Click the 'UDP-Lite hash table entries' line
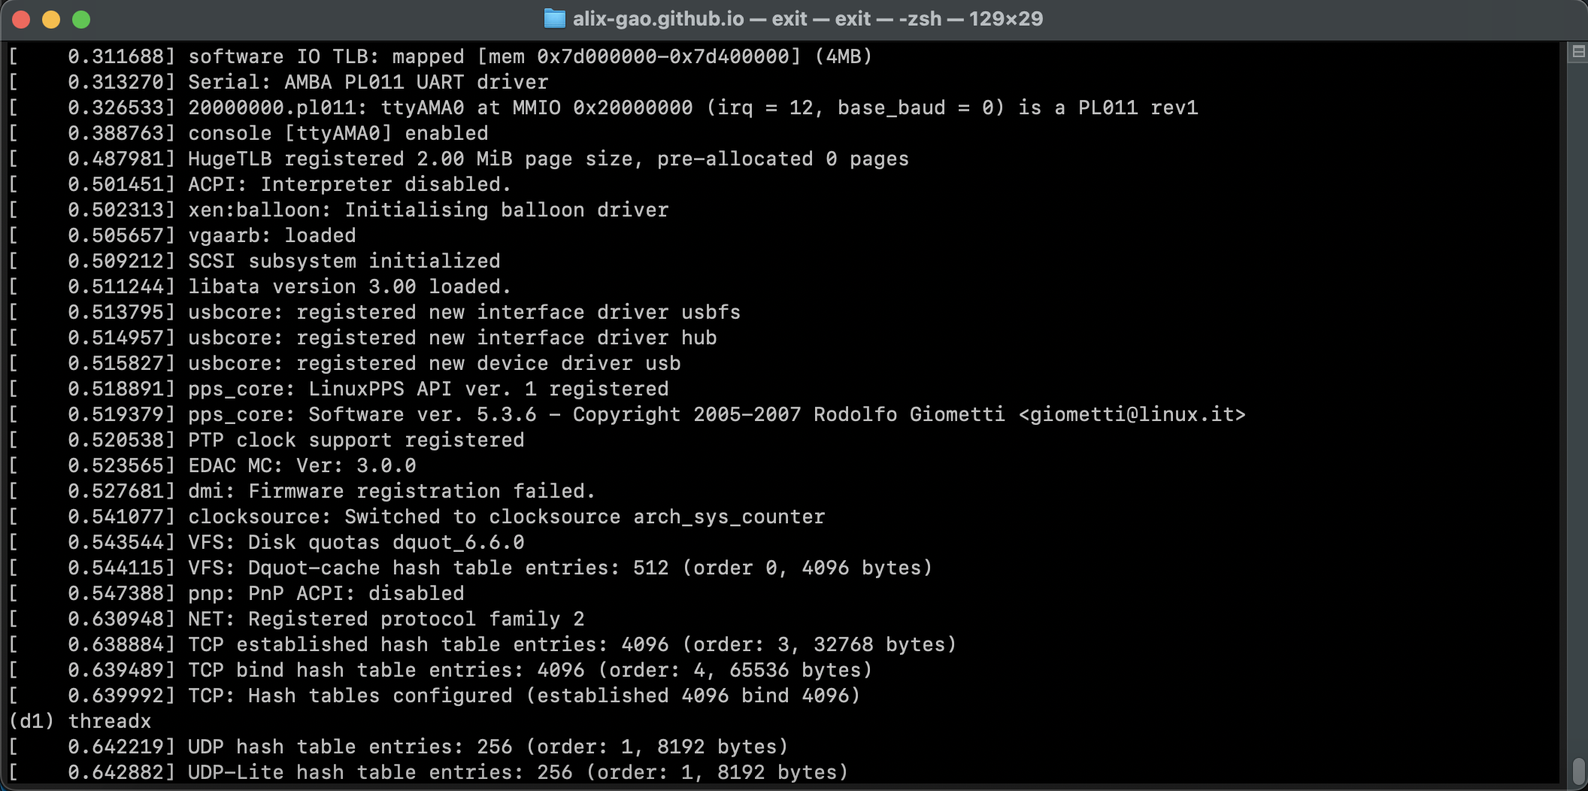 [x=429, y=772]
